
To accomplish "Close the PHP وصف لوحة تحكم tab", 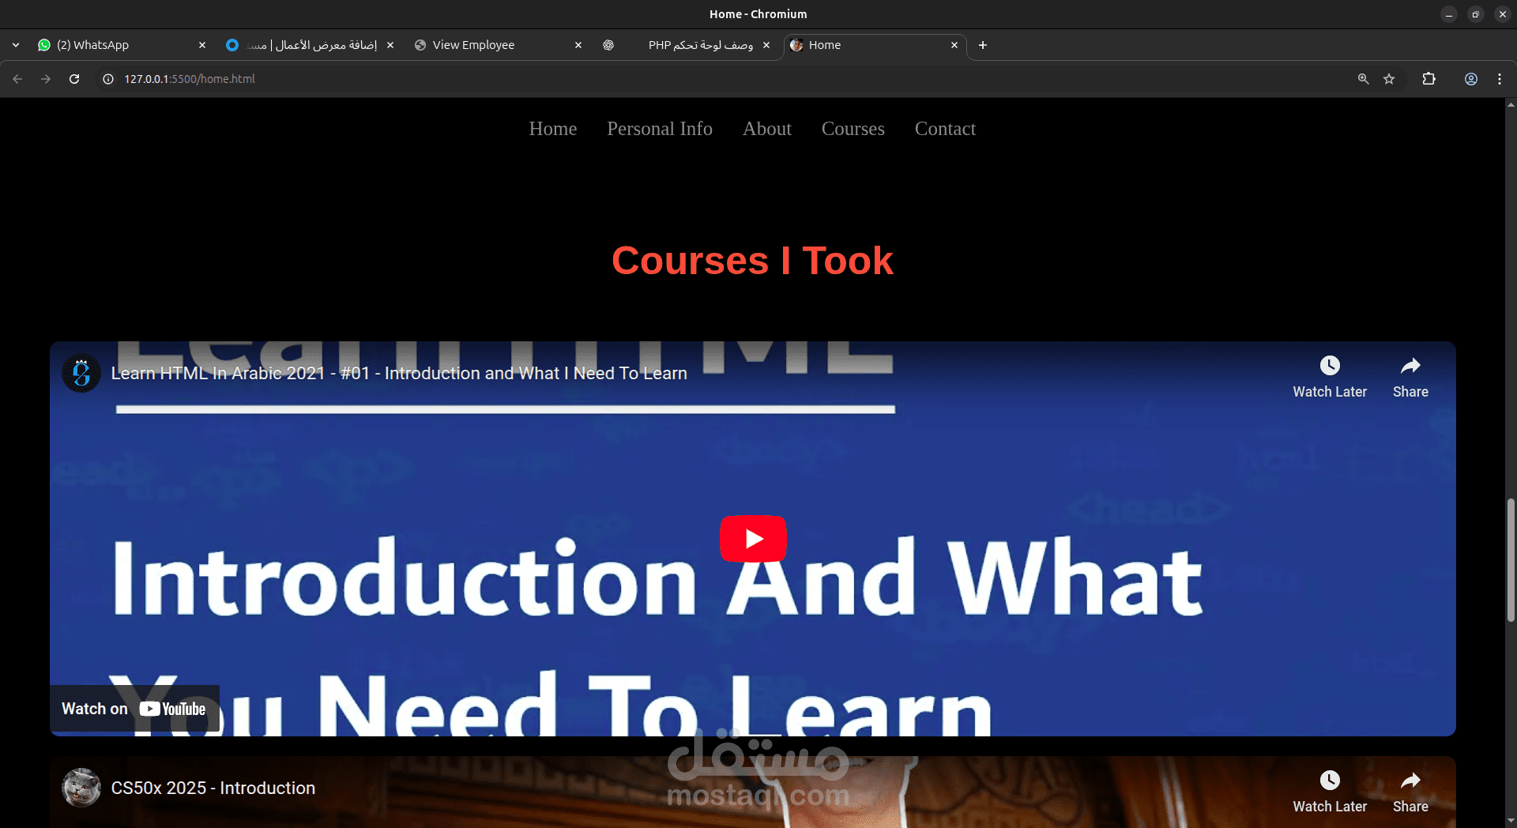I will coord(766,45).
